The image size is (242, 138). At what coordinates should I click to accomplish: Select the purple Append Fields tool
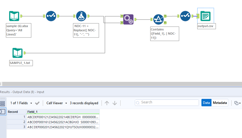(128, 19)
